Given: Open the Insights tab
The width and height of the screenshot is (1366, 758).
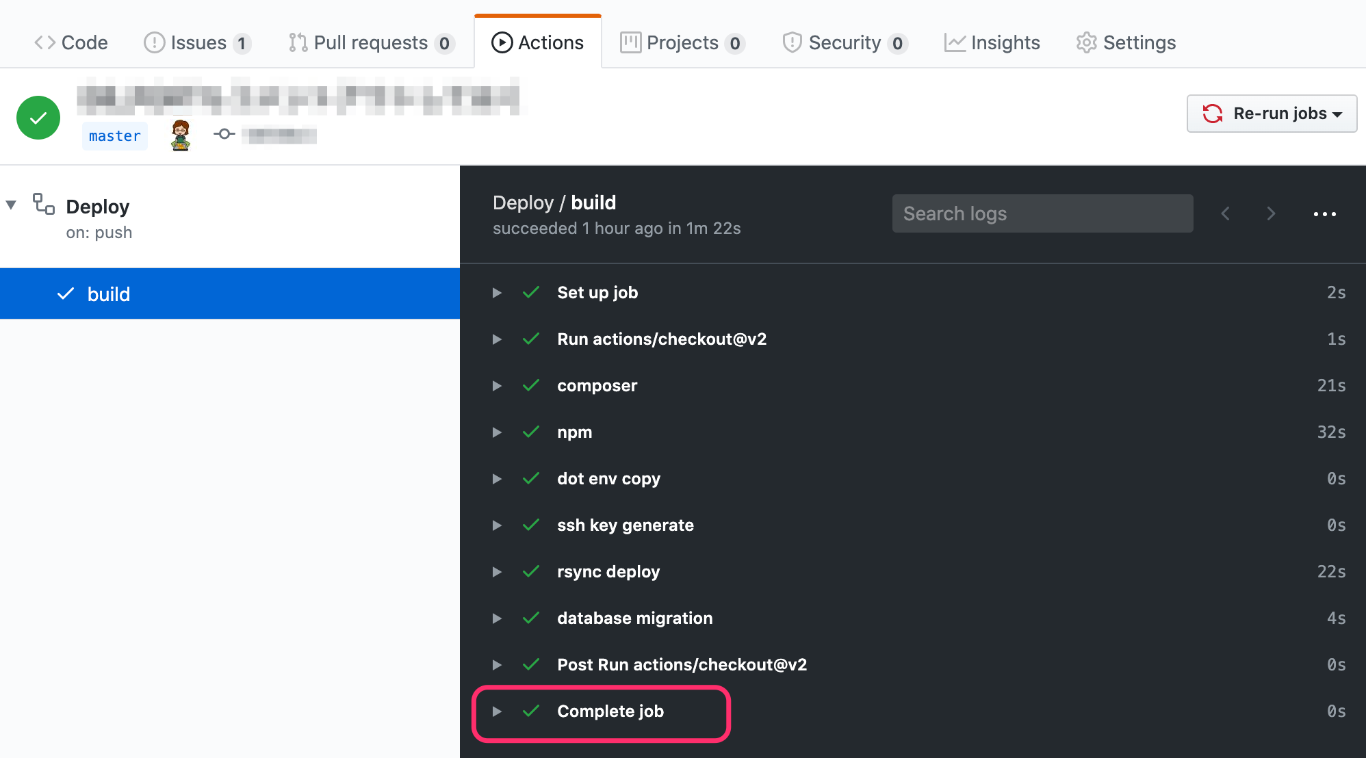Looking at the screenshot, I should (x=992, y=42).
